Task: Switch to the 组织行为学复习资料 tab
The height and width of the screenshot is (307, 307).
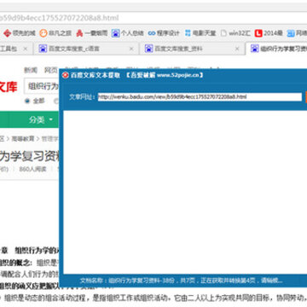Action: pos(278,49)
